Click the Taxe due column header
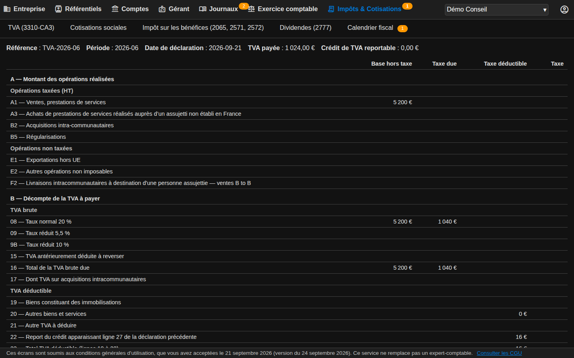Image resolution: width=574 pixels, height=358 pixels. click(444, 64)
